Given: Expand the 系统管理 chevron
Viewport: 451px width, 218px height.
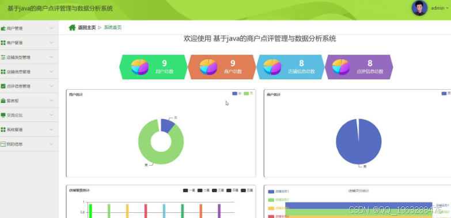Looking at the screenshot, I should [51, 129].
